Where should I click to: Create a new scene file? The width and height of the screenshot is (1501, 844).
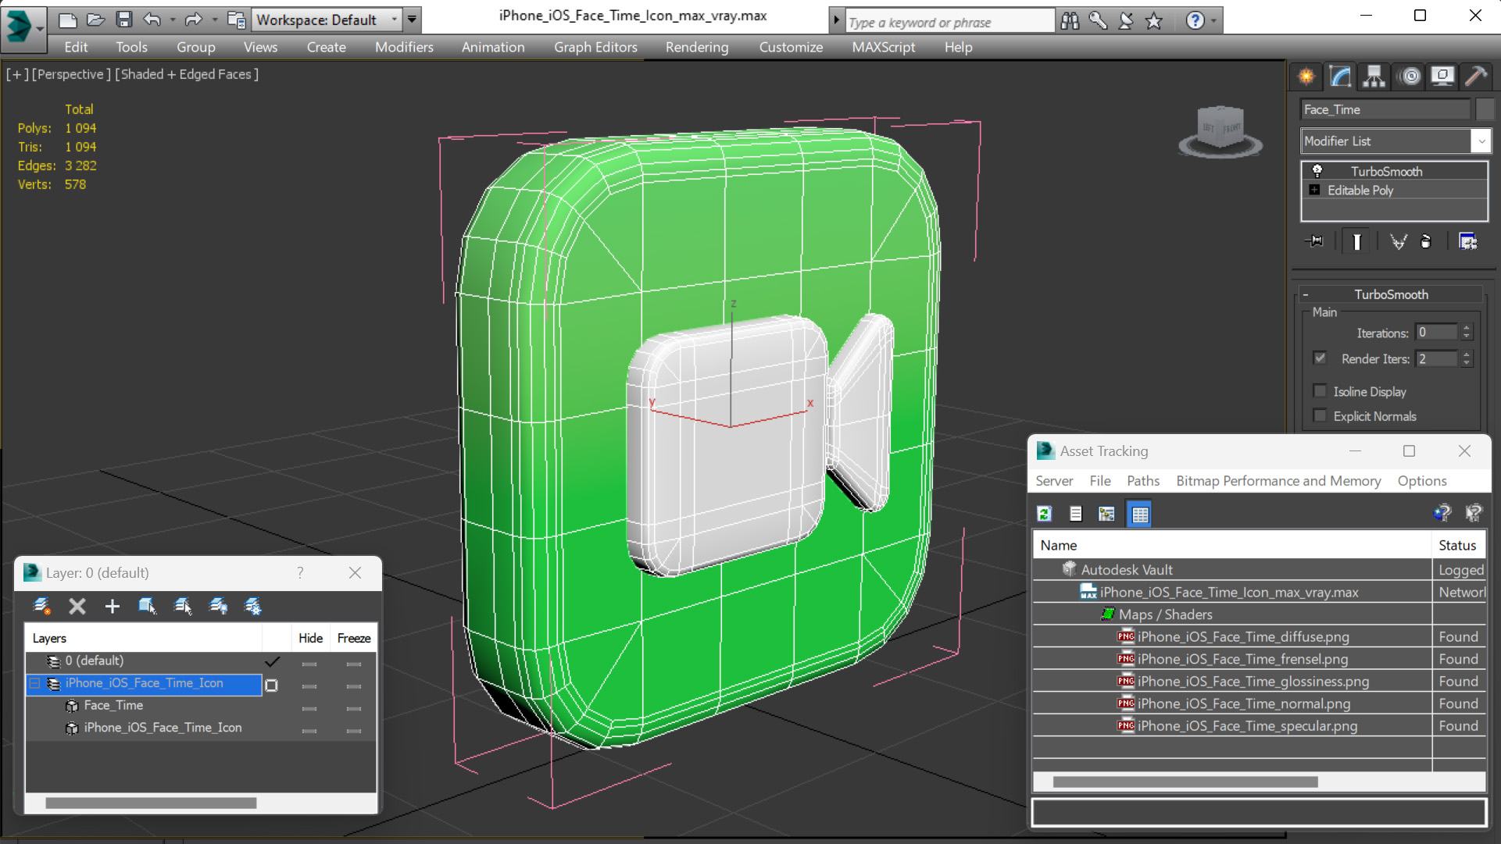pyautogui.click(x=68, y=20)
